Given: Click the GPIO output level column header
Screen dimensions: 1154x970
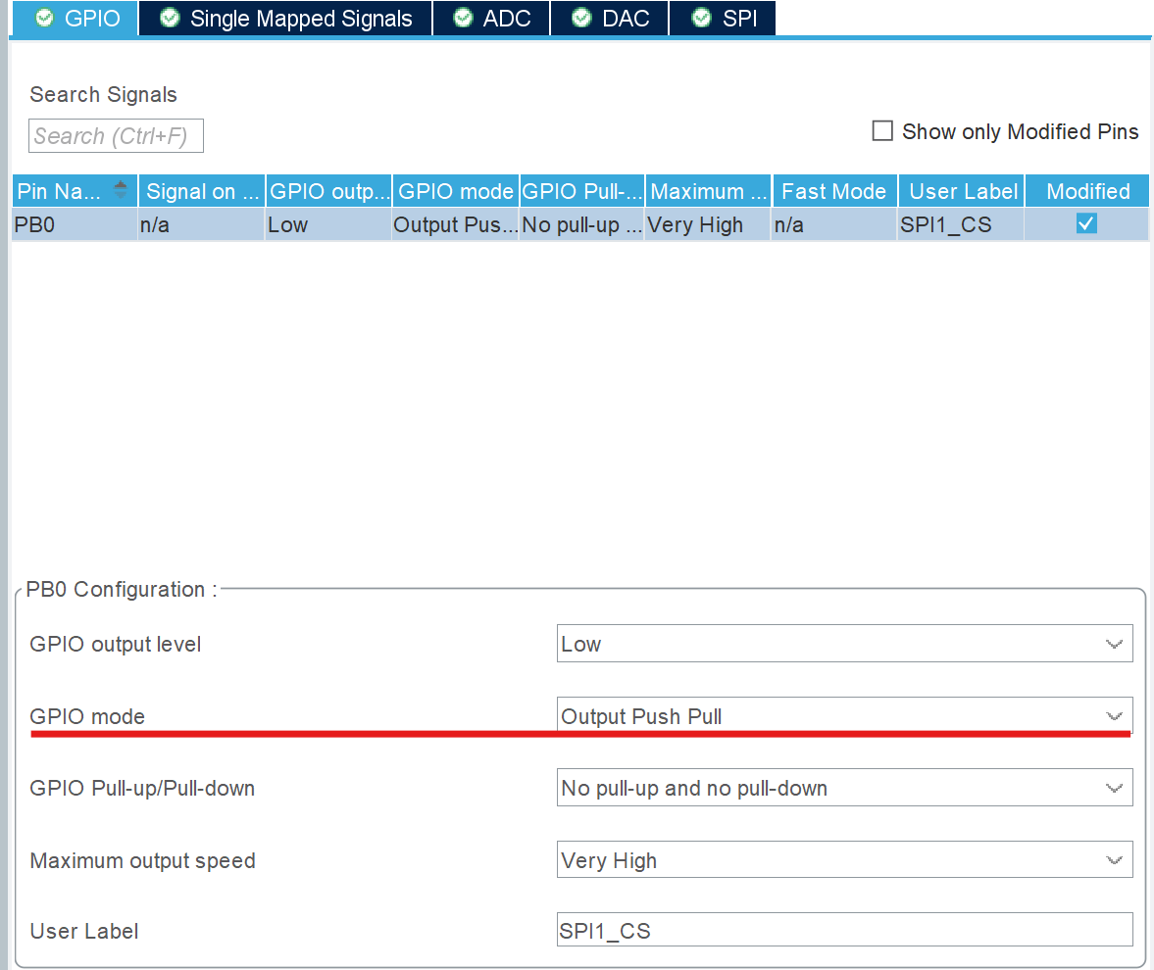Looking at the screenshot, I should point(329,191).
